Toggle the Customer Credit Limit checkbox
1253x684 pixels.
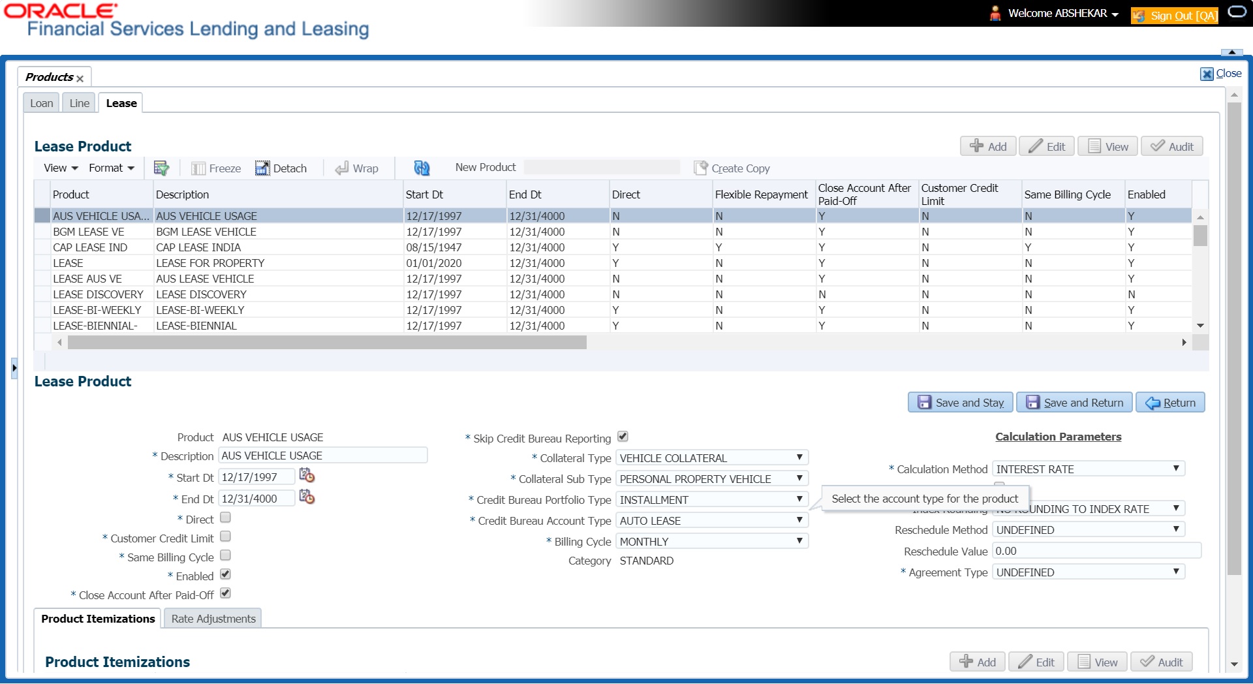(x=225, y=536)
